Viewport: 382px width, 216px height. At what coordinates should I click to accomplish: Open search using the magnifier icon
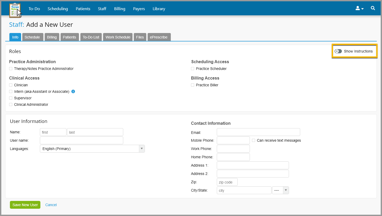(x=373, y=8)
